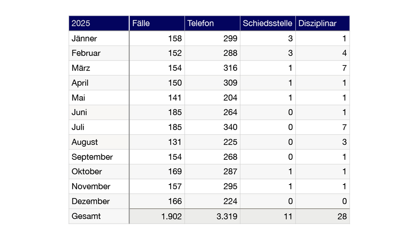
Task: Select the Juli Telefon value 340
Action: point(212,127)
